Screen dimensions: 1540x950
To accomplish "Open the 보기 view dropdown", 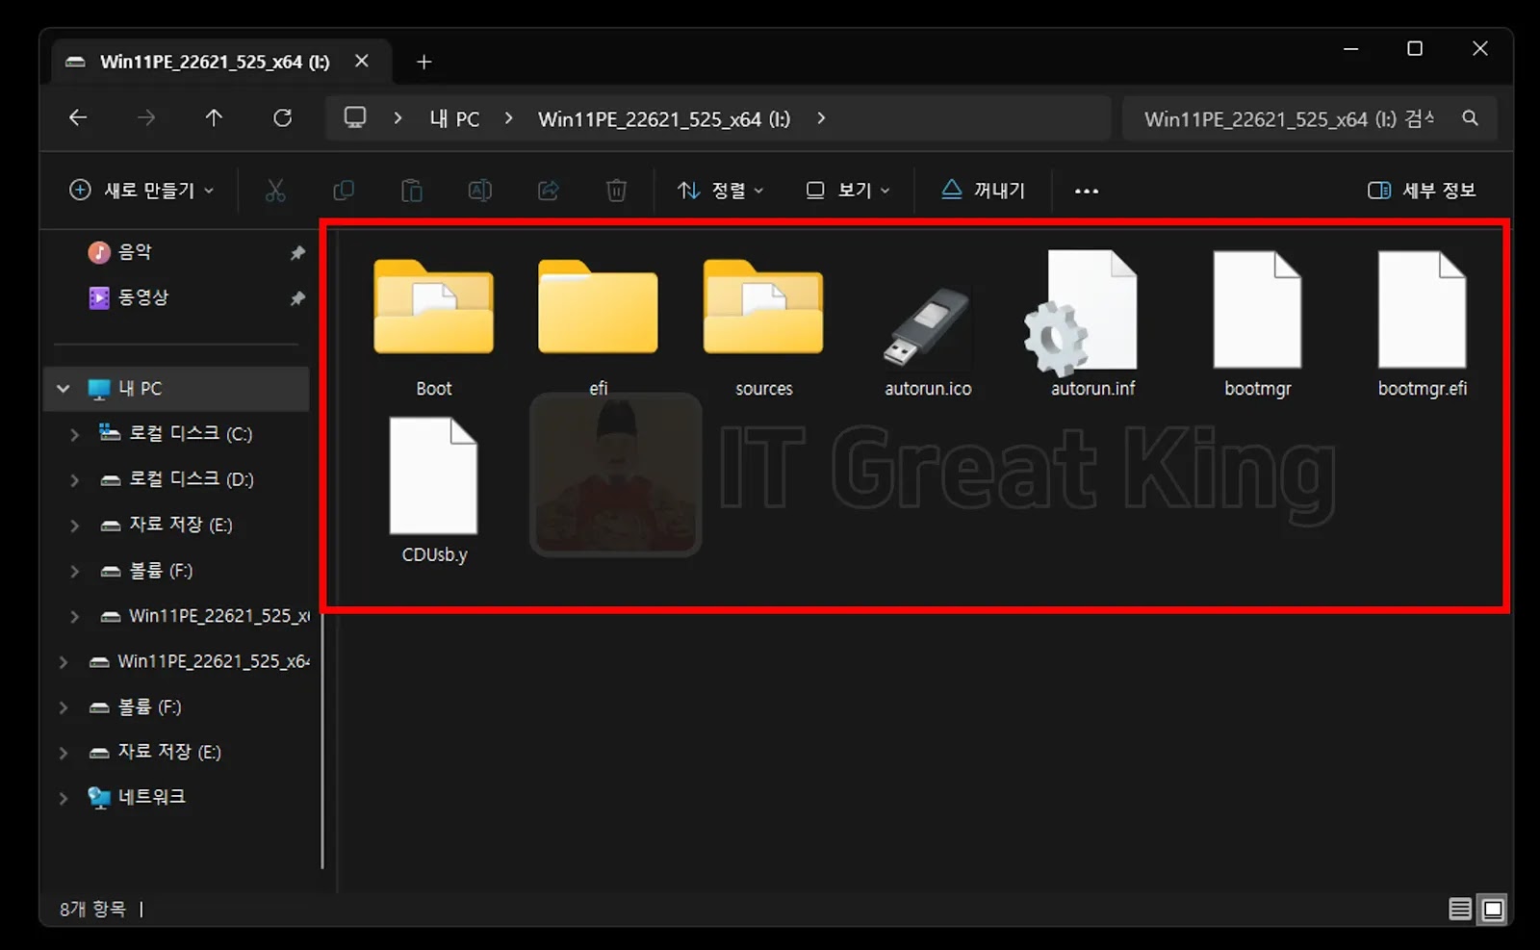I will 848,191.
